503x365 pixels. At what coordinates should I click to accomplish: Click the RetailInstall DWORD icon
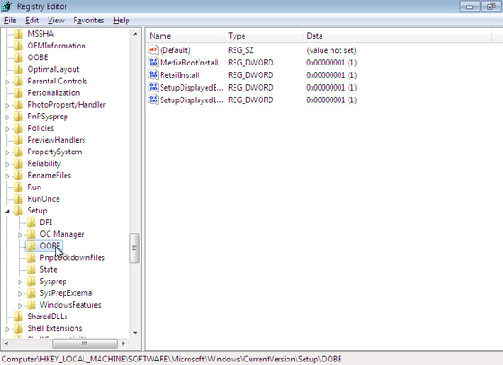154,74
